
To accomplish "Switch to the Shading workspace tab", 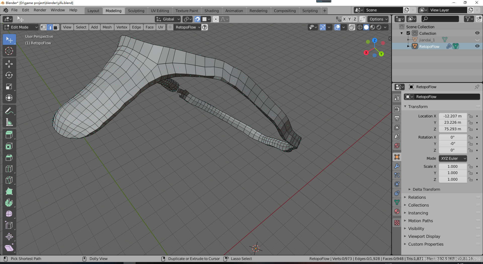I will coord(212,11).
